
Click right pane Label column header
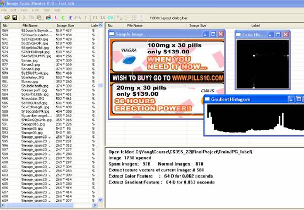[x=276, y=25]
